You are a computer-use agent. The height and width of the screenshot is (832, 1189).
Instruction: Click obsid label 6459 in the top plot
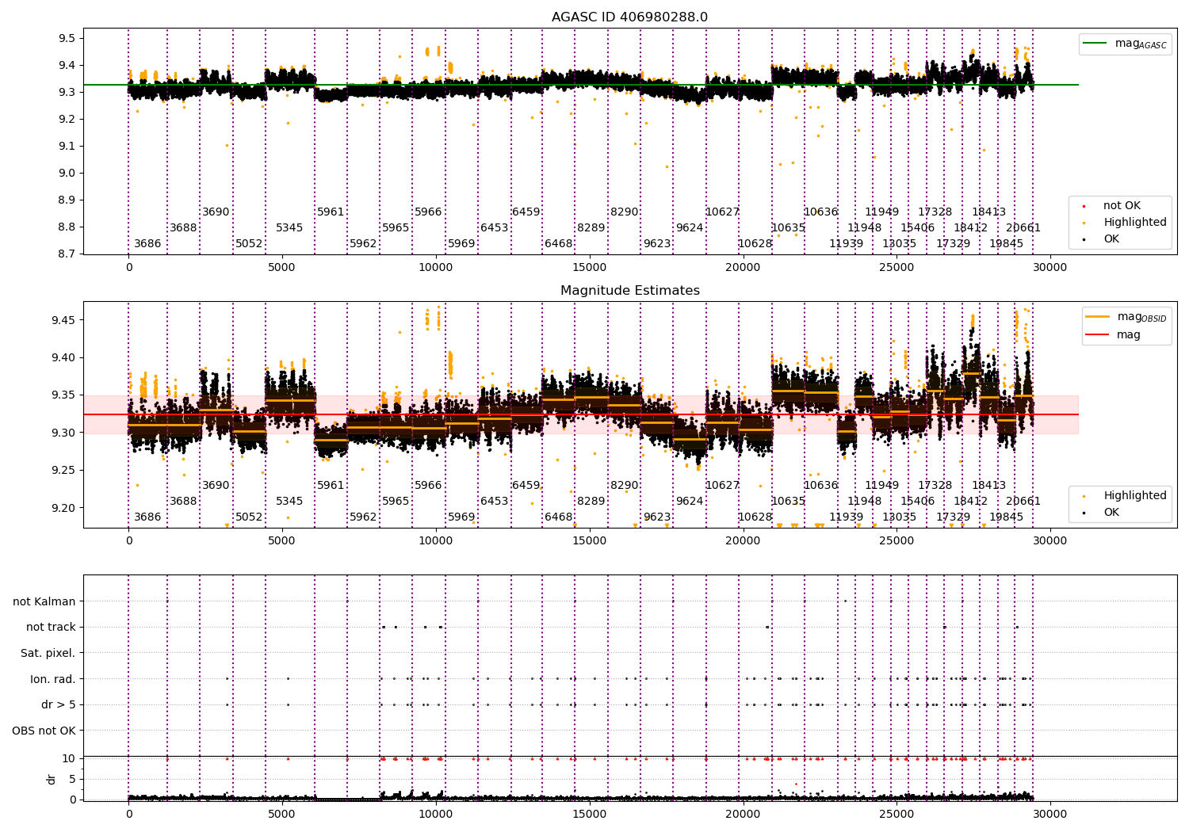(526, 212)
